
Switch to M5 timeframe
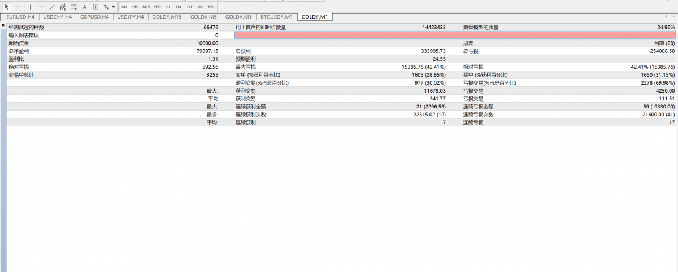click(135, 7)
